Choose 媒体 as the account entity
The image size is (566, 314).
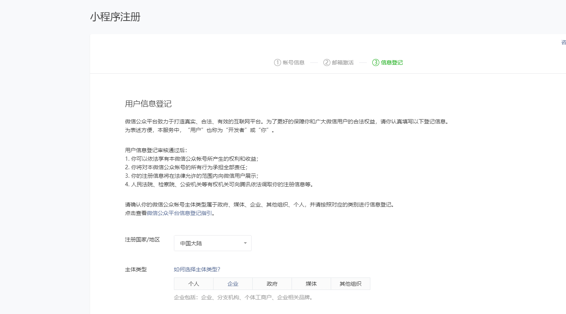click(311, 284)
